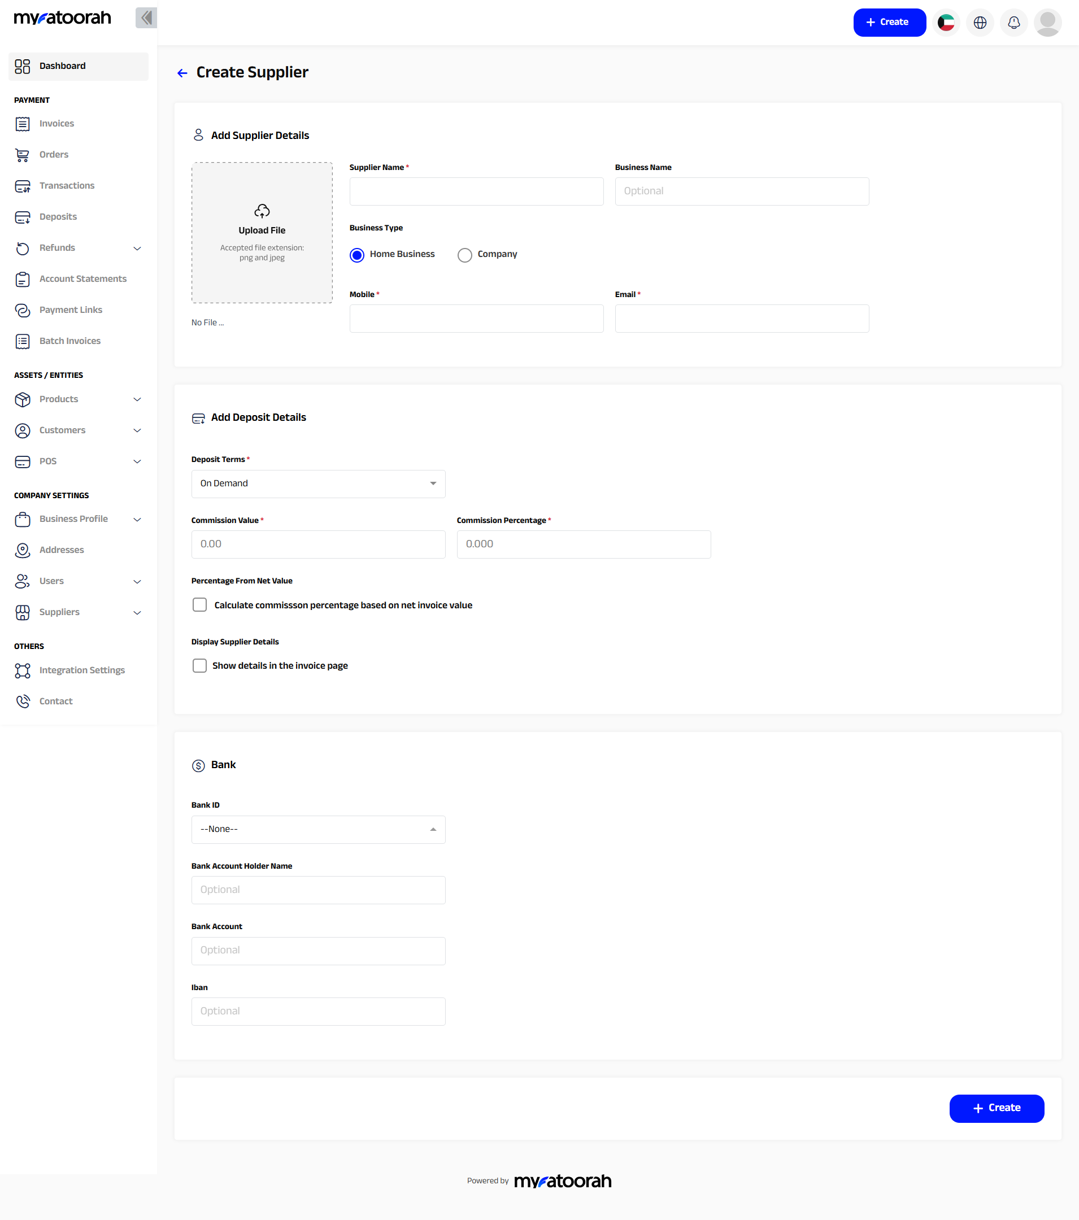Click the Bank Account Holder Name field

tap(318, 890)
